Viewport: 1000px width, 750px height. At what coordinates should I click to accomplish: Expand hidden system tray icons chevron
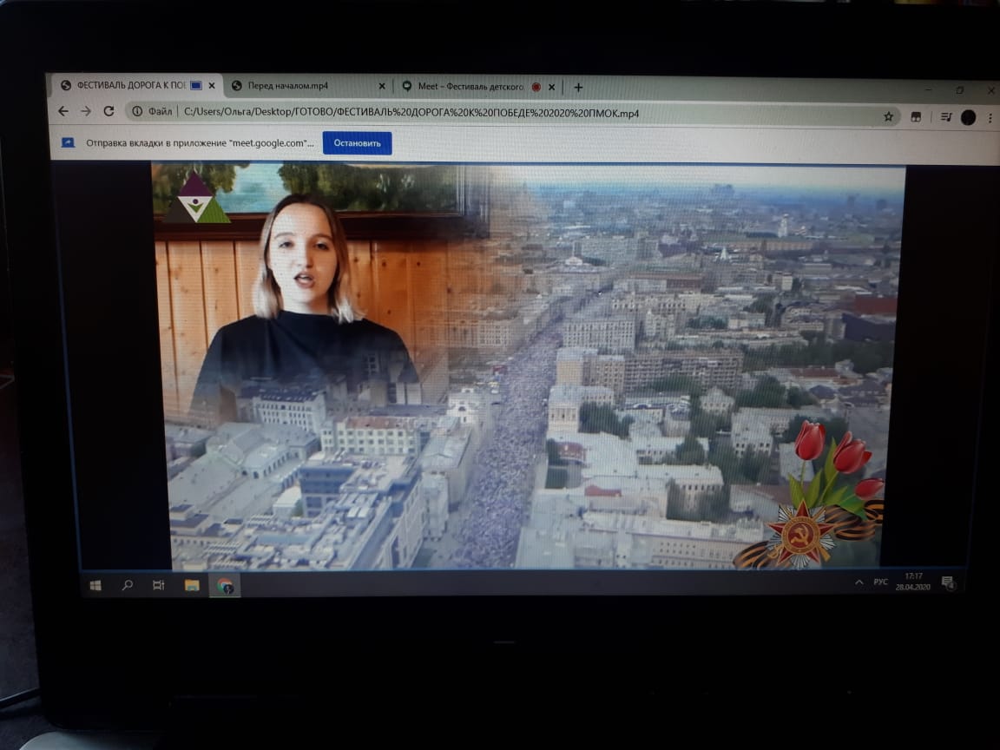859,582
